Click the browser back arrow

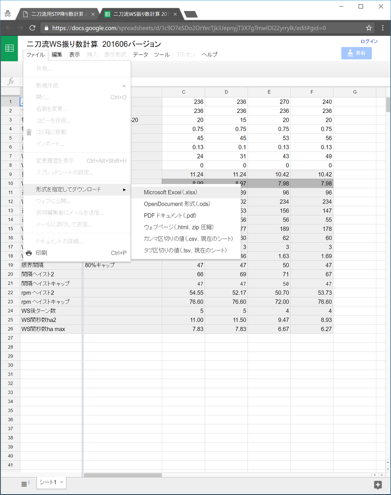[x=8, y=28]
